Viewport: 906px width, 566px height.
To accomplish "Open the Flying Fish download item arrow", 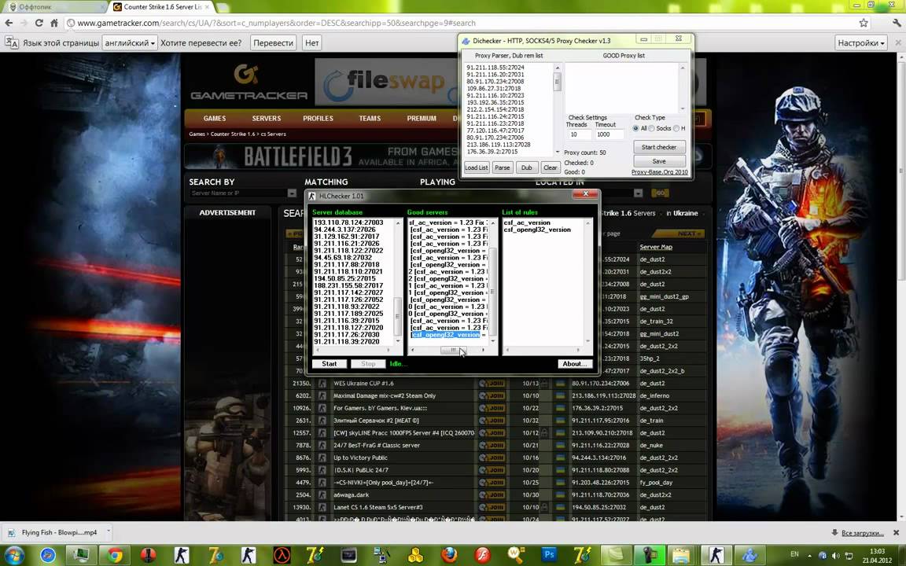I will 108,532.
